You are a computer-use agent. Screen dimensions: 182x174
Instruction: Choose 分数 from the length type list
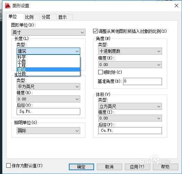[x=48, y=74]
